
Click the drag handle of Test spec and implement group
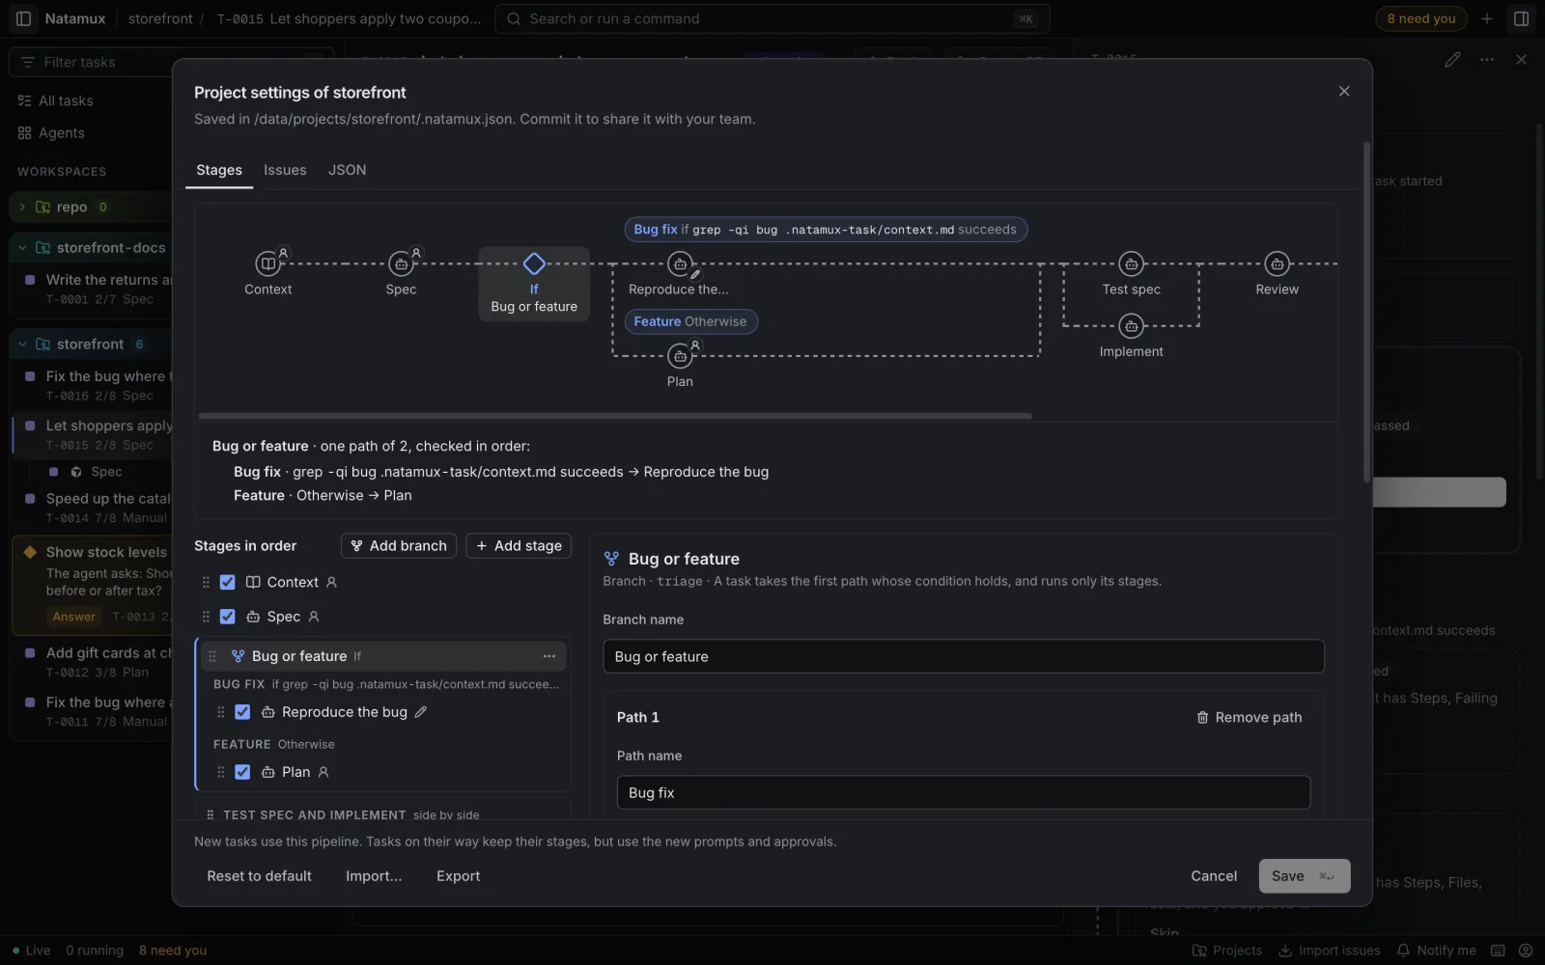(x=210, y=814)
